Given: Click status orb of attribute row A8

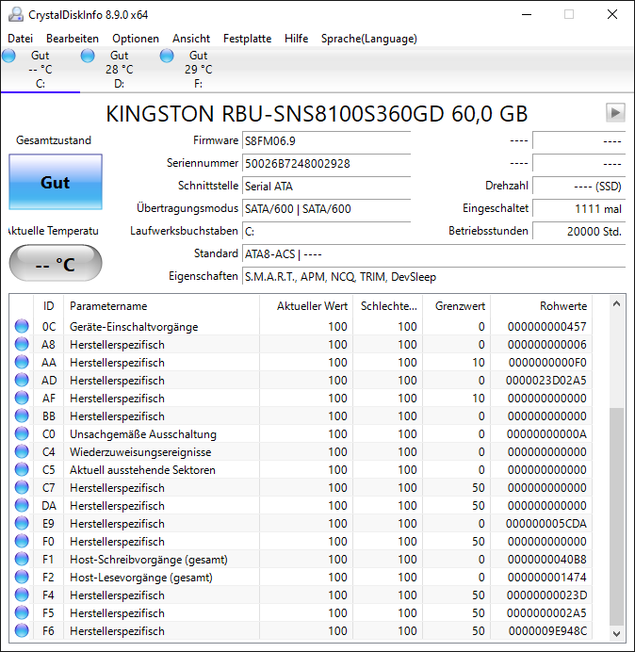Looking at the screenshot, I should pos(22,344).
